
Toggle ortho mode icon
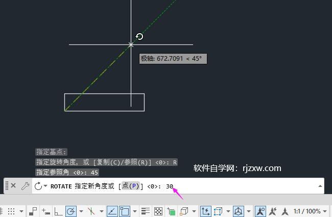pos(58,211)
